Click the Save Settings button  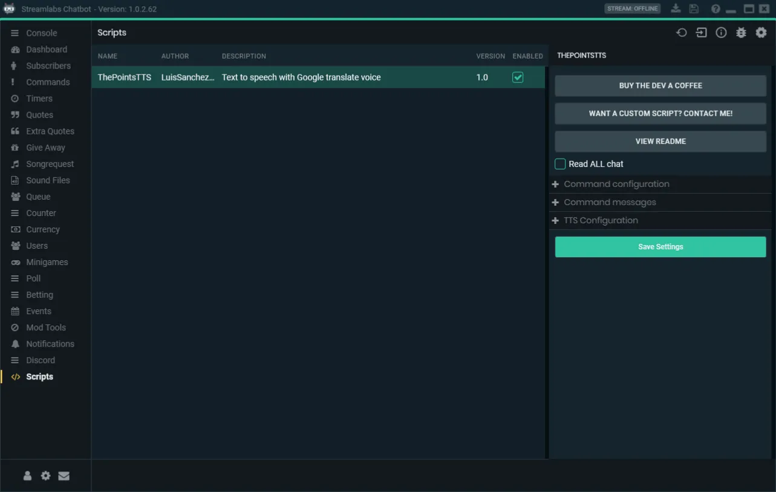pos(660,247)
